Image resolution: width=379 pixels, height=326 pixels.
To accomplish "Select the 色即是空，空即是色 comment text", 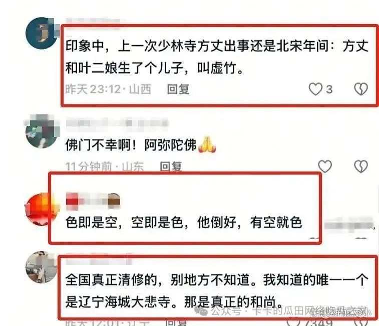I will coord(184,222).
